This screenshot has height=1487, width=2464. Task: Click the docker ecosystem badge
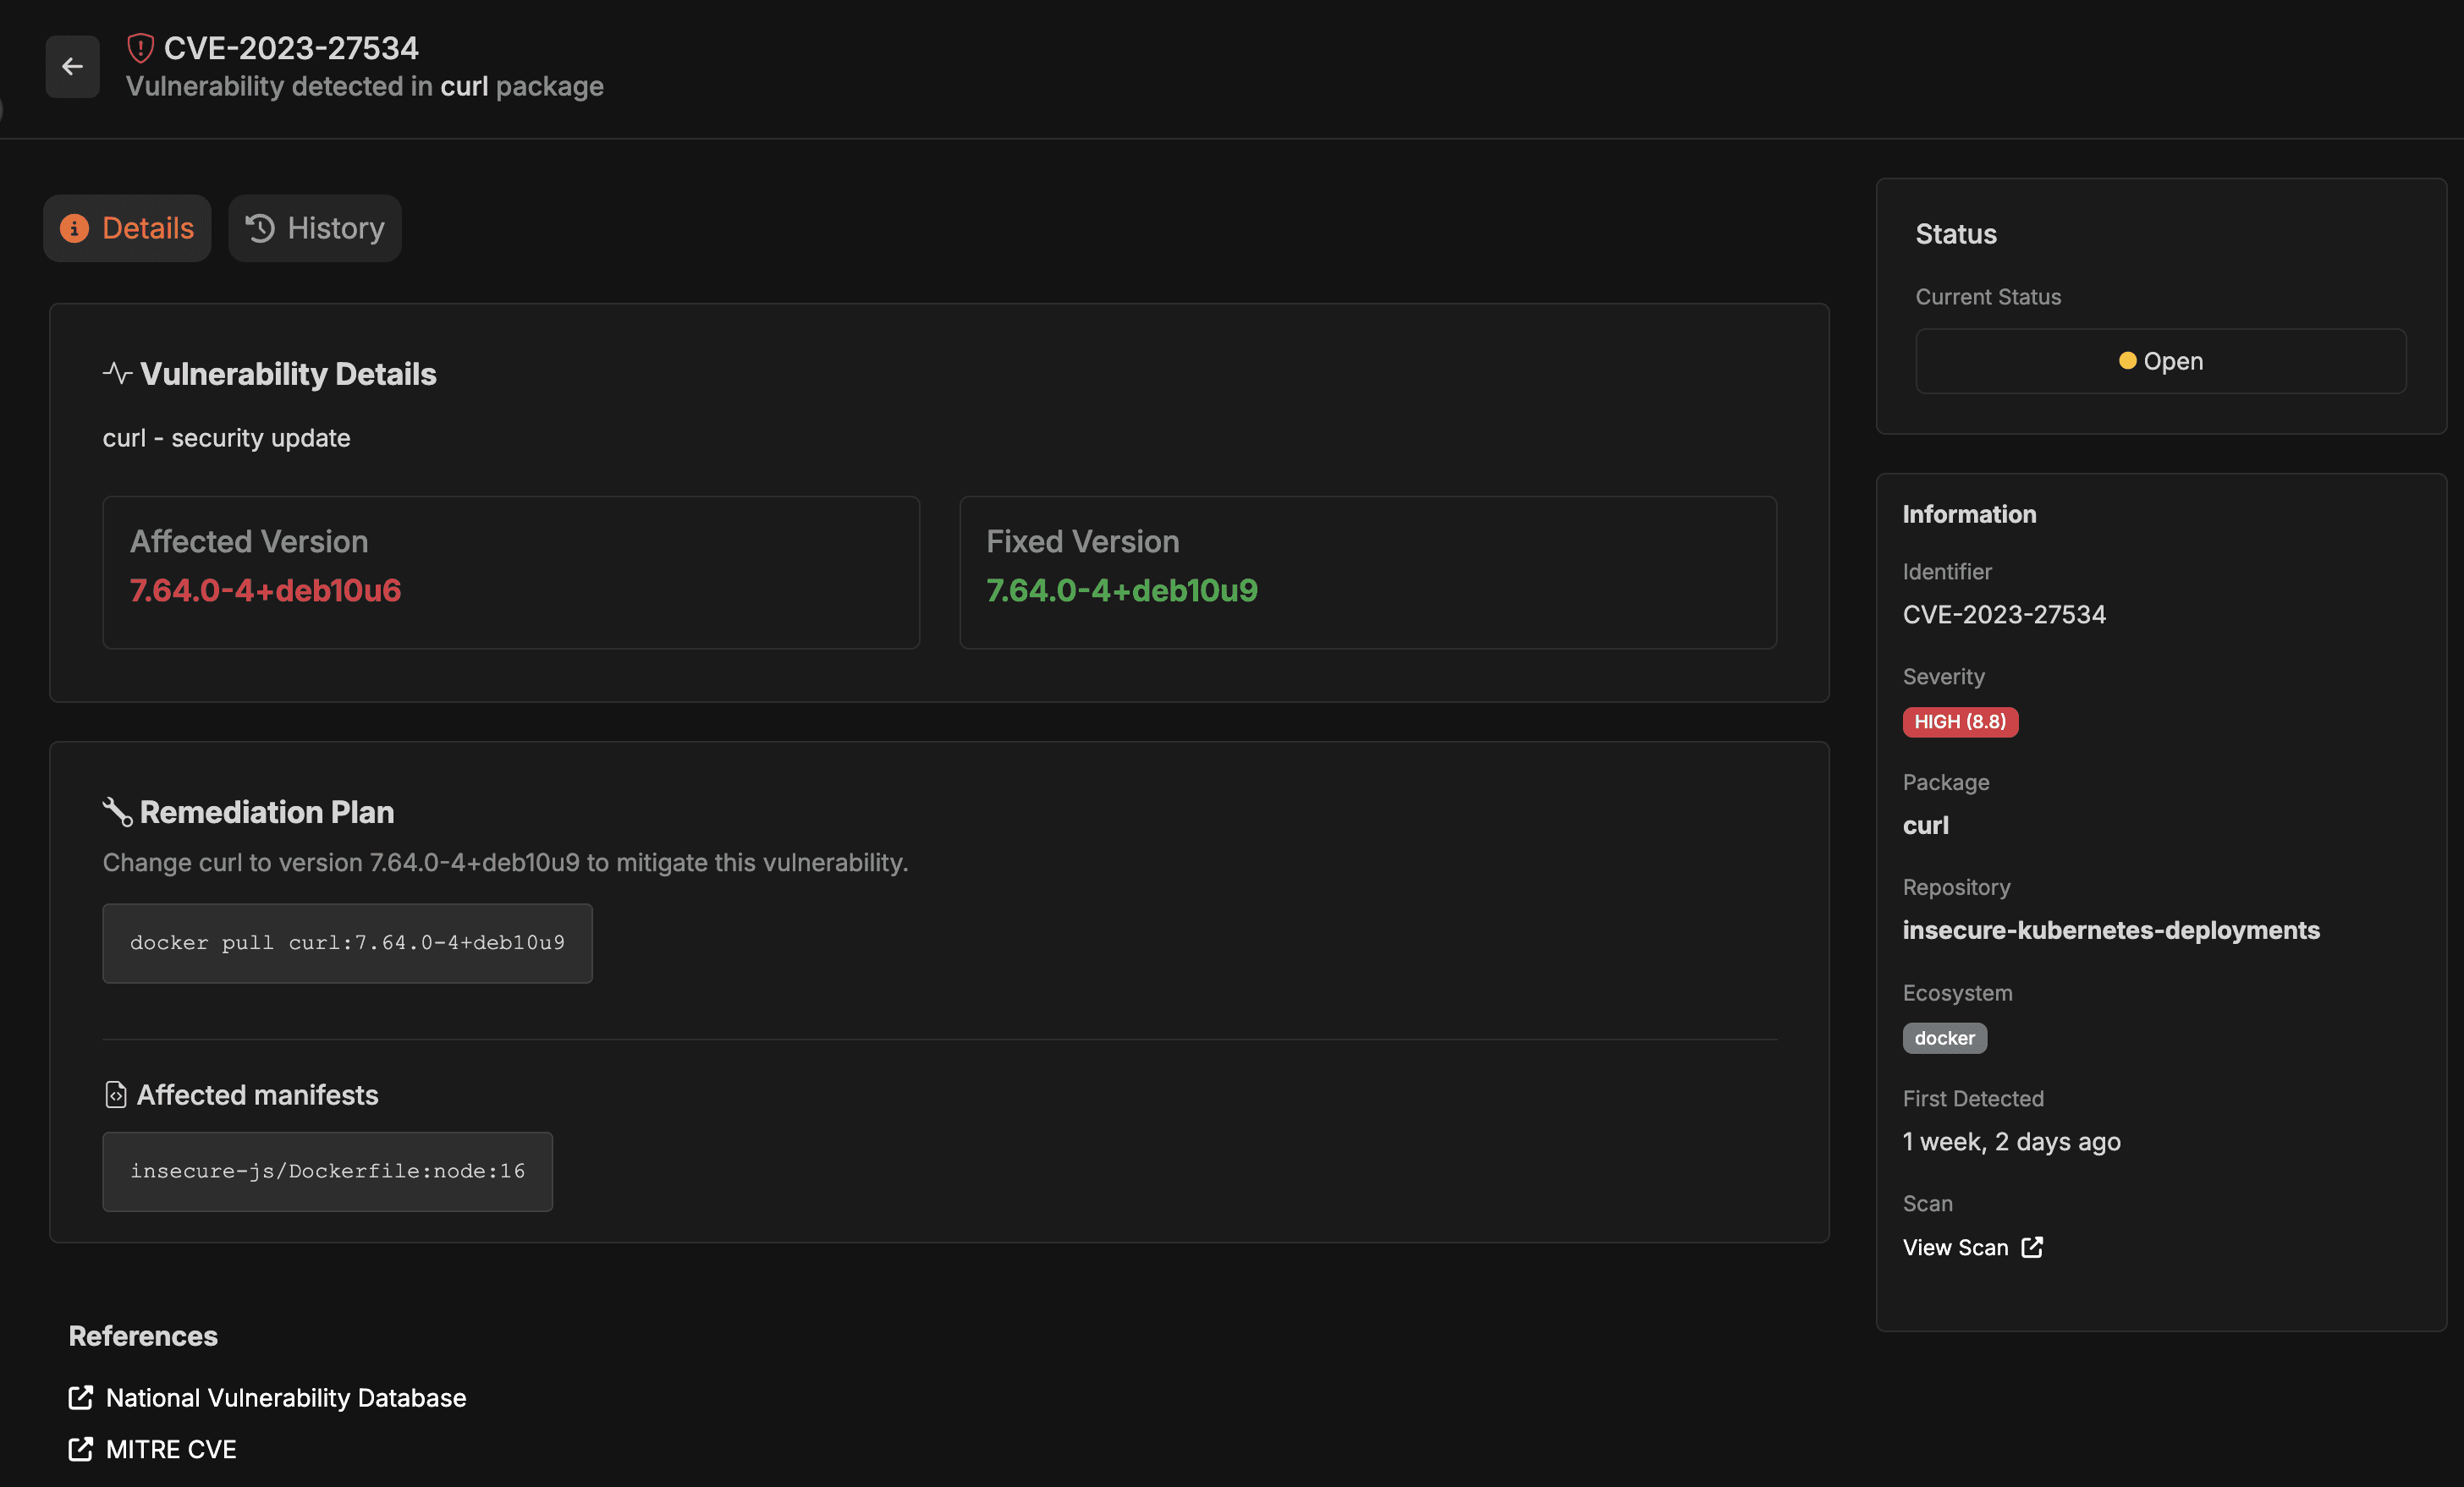tap(1944, 1039)
